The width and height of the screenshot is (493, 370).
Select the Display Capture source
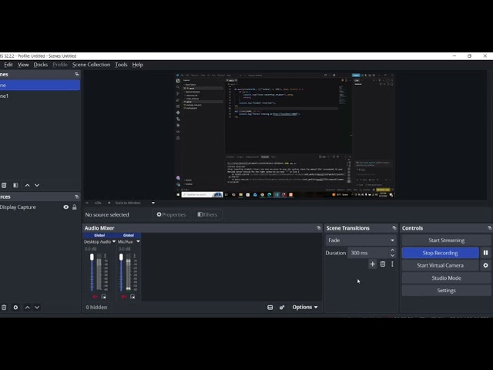tap(18, 207)
